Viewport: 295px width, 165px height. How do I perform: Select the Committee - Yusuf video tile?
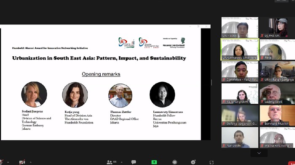pos(240,71)
